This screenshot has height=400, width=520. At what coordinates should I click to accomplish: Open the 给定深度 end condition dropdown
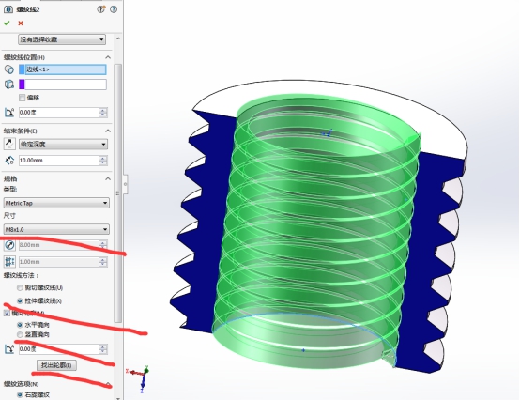point(63,144)
